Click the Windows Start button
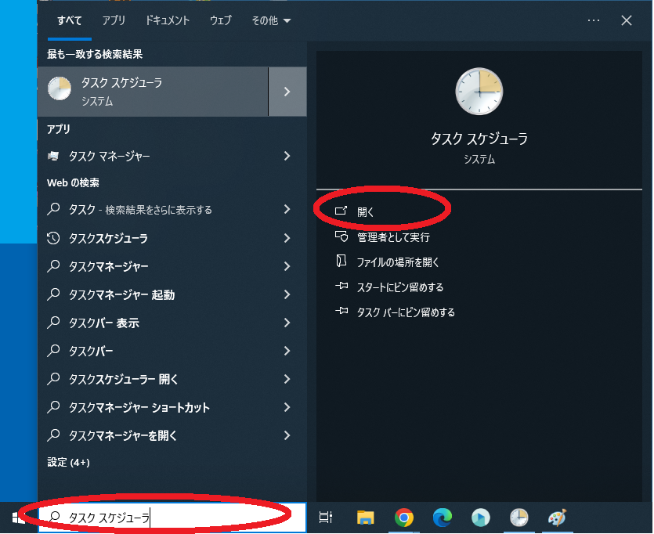This screenshot has width=654, height=534. coord(19,517)
